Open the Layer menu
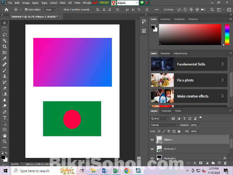The image size is (233, 175). [x=35, y=3]
